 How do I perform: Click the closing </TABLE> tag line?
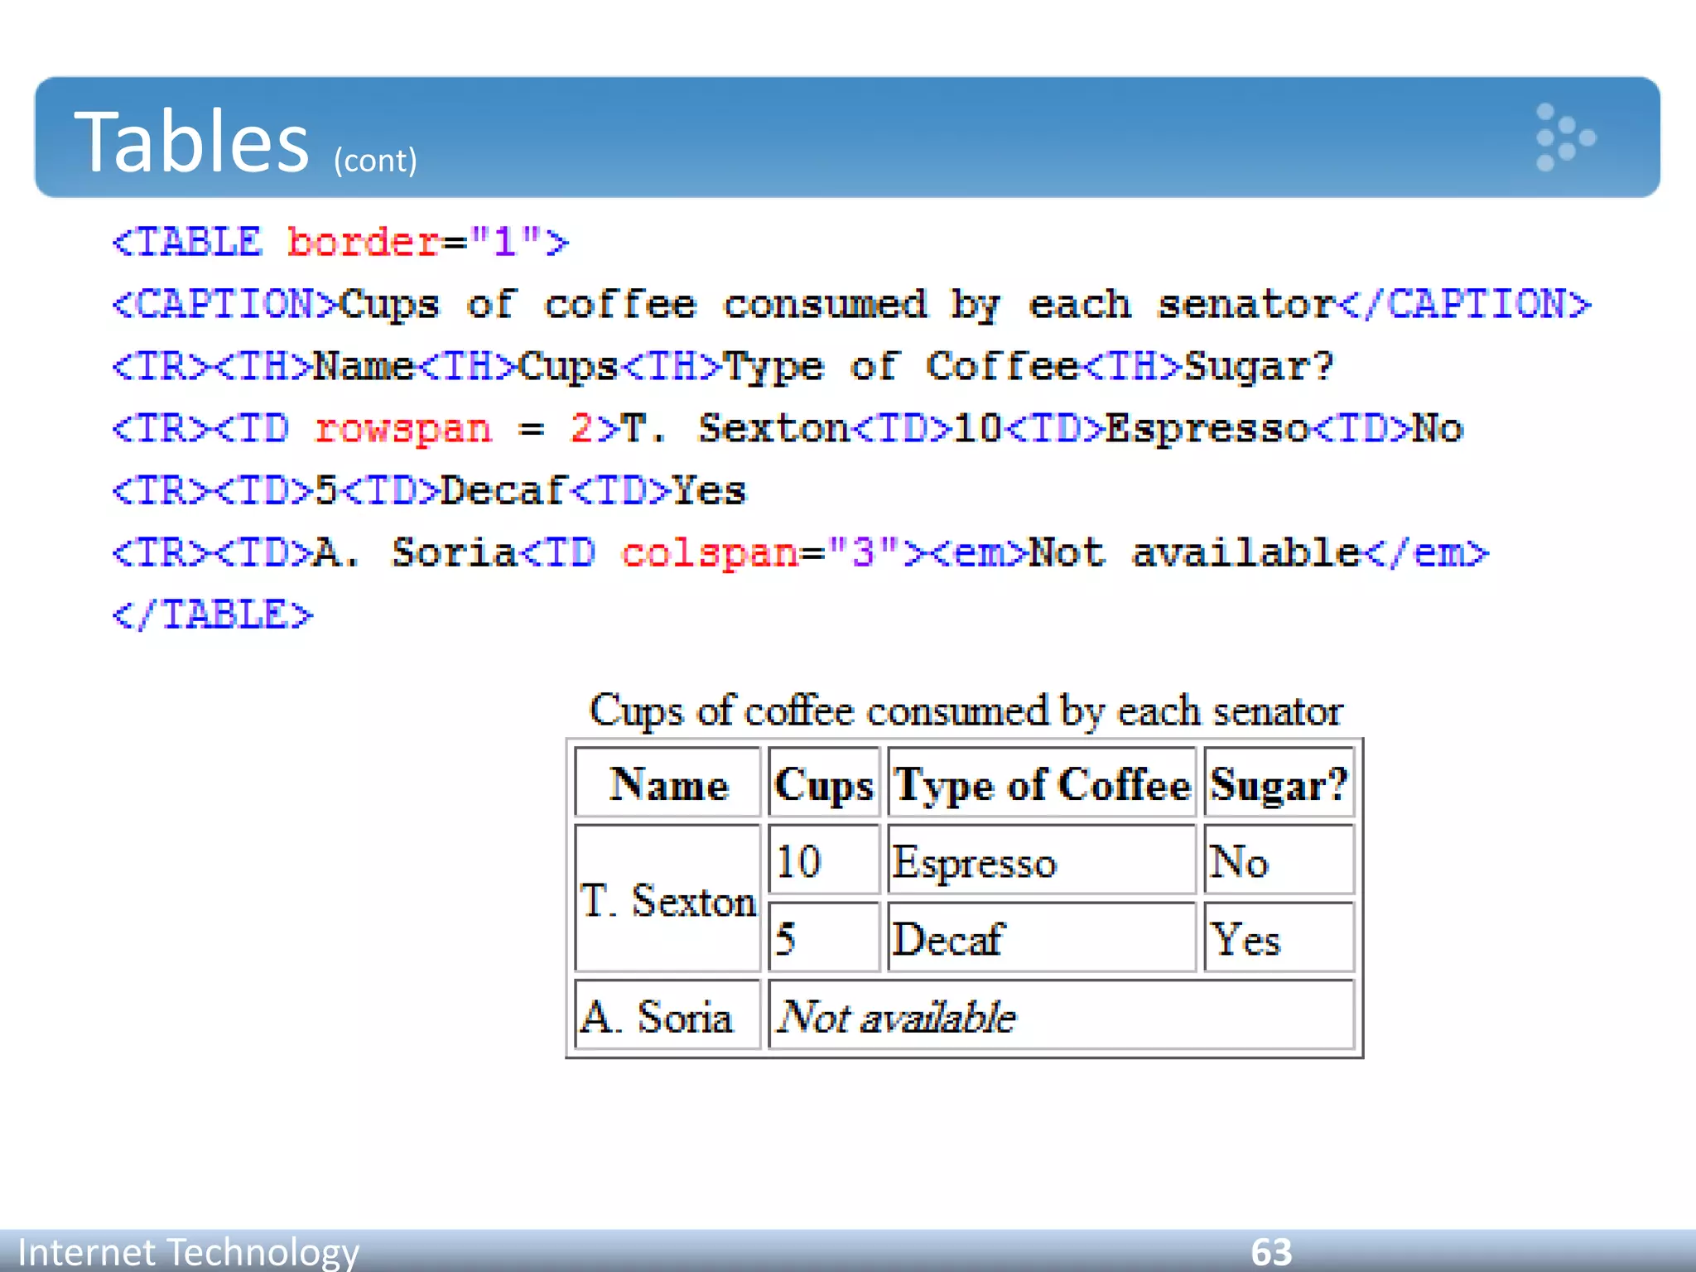[x=213, y=615]
